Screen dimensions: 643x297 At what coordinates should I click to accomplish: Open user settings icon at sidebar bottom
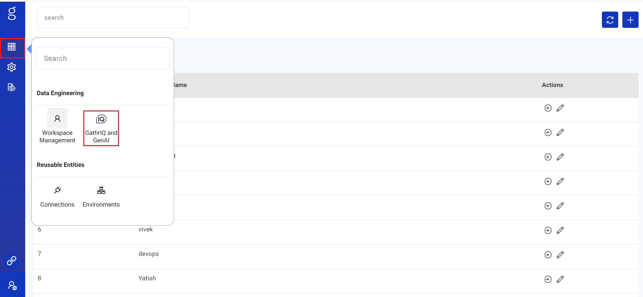12,285
